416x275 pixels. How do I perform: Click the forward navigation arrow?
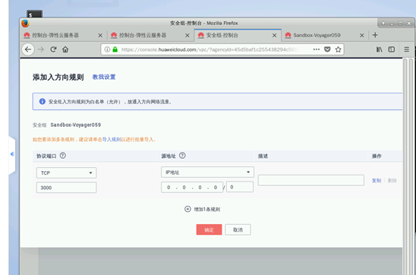pos(41,49)
